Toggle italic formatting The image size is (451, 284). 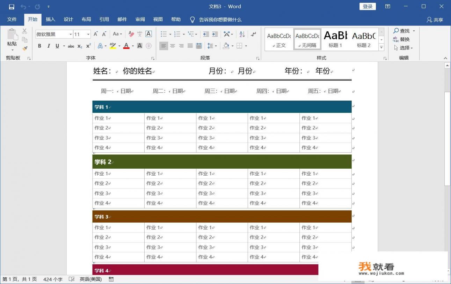point(49,46)
